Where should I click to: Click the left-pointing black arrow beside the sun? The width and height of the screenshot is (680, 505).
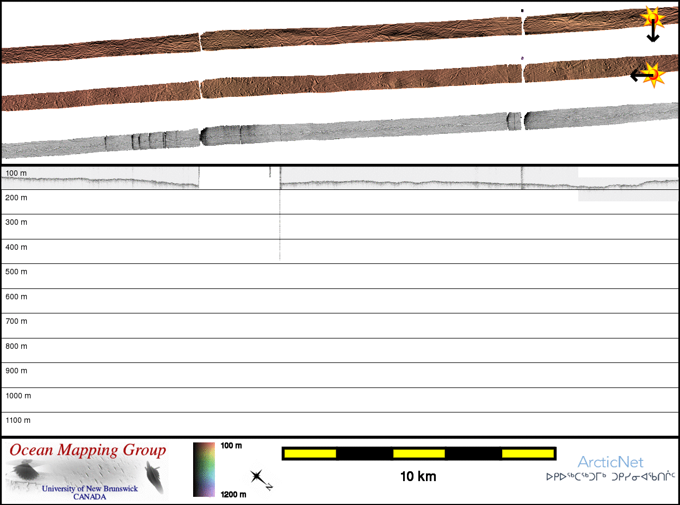tap(638, 75)
